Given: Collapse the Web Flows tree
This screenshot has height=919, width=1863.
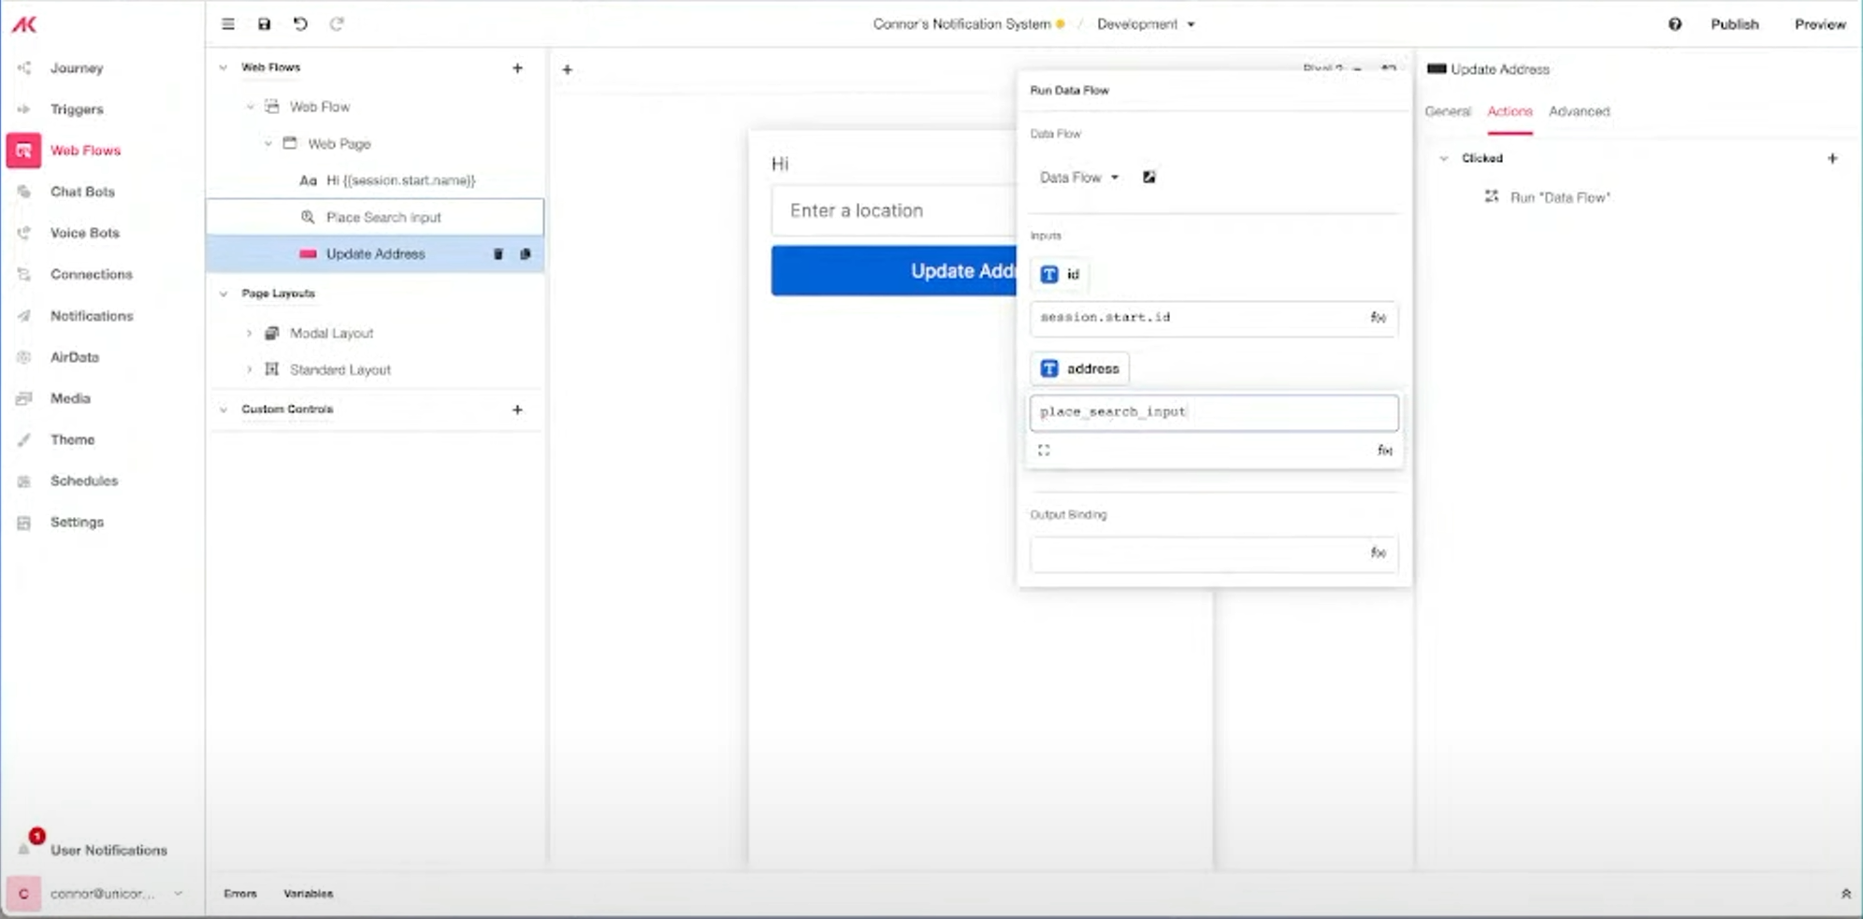Looking at the screenshot, I should [x=223, y=66].
